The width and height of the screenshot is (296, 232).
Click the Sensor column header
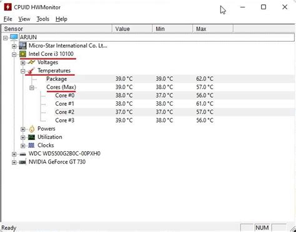(x=57, y=29)
